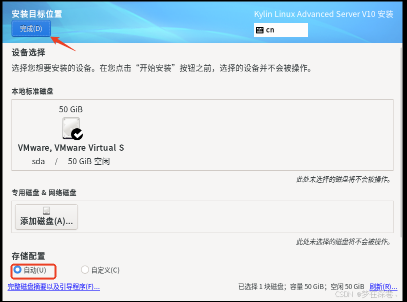Click the 本地标准磁盘 section label
This screenshot has width=407, height=302.
tap(32, 91)
